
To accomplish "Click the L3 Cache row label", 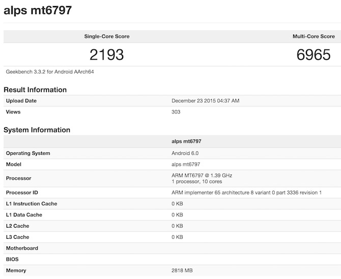I will (x=17, y=237).
